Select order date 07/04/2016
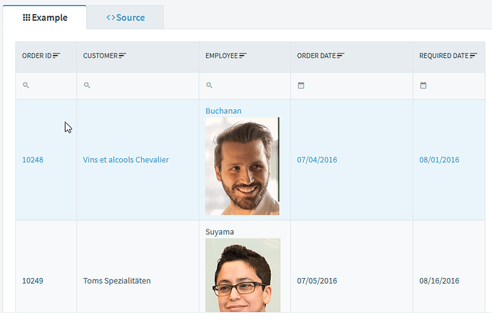Image resolution: width=492 pixels, height=325 pixels. (352, 160)
